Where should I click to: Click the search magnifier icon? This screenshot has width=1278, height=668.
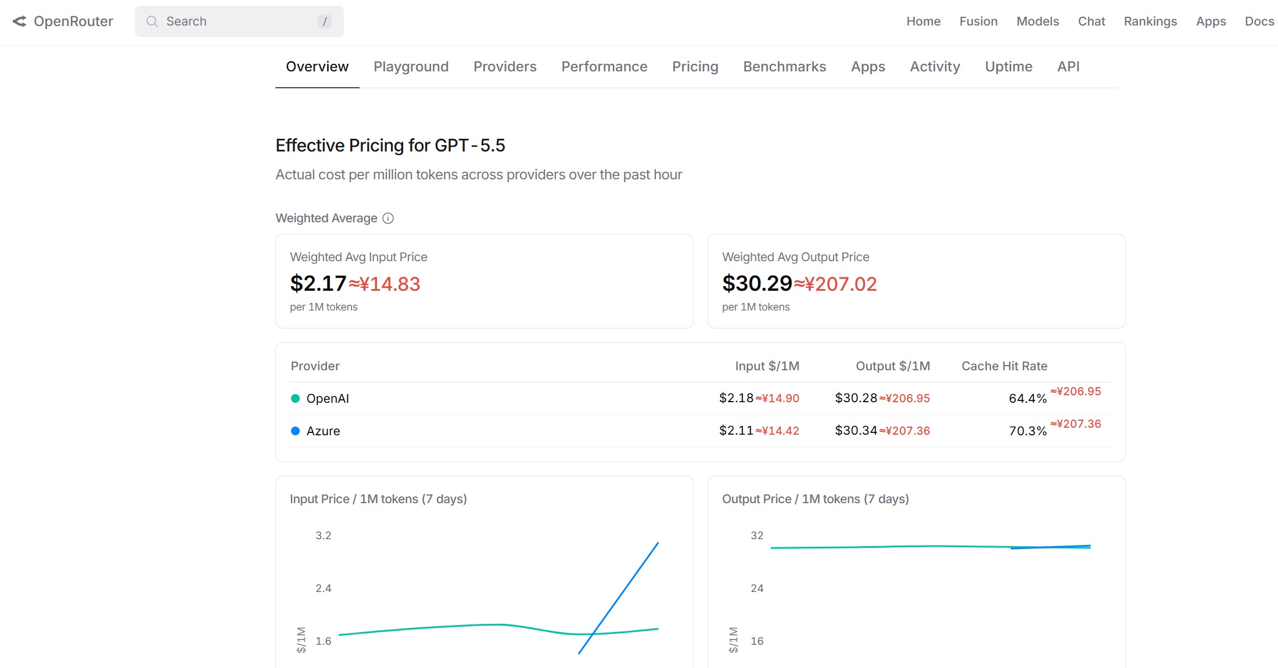pos(152,21)
